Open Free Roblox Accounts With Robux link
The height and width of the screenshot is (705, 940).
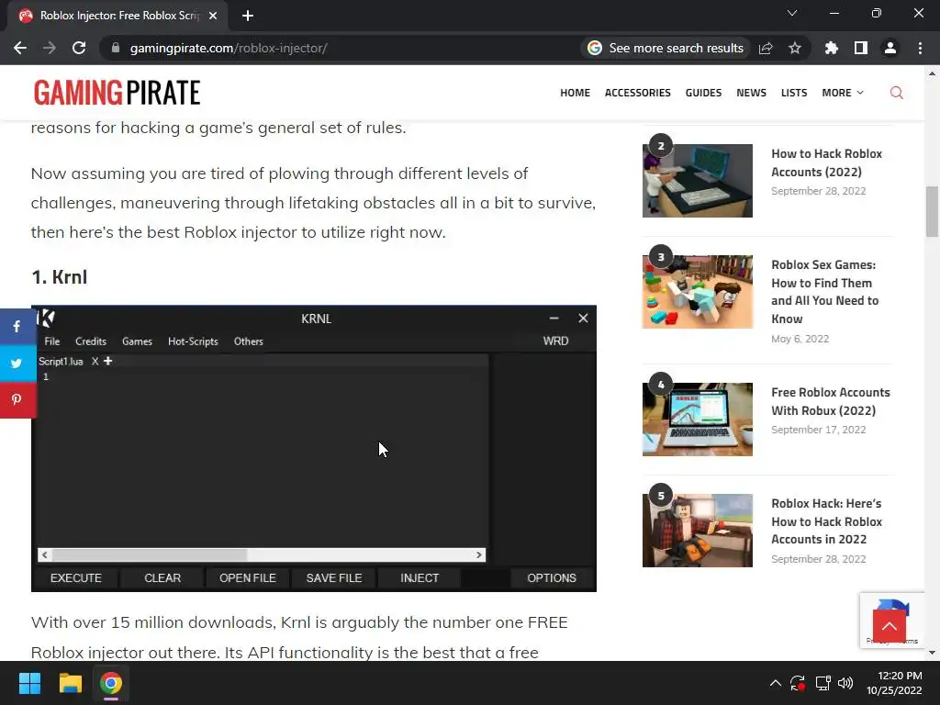click(830, 401)
